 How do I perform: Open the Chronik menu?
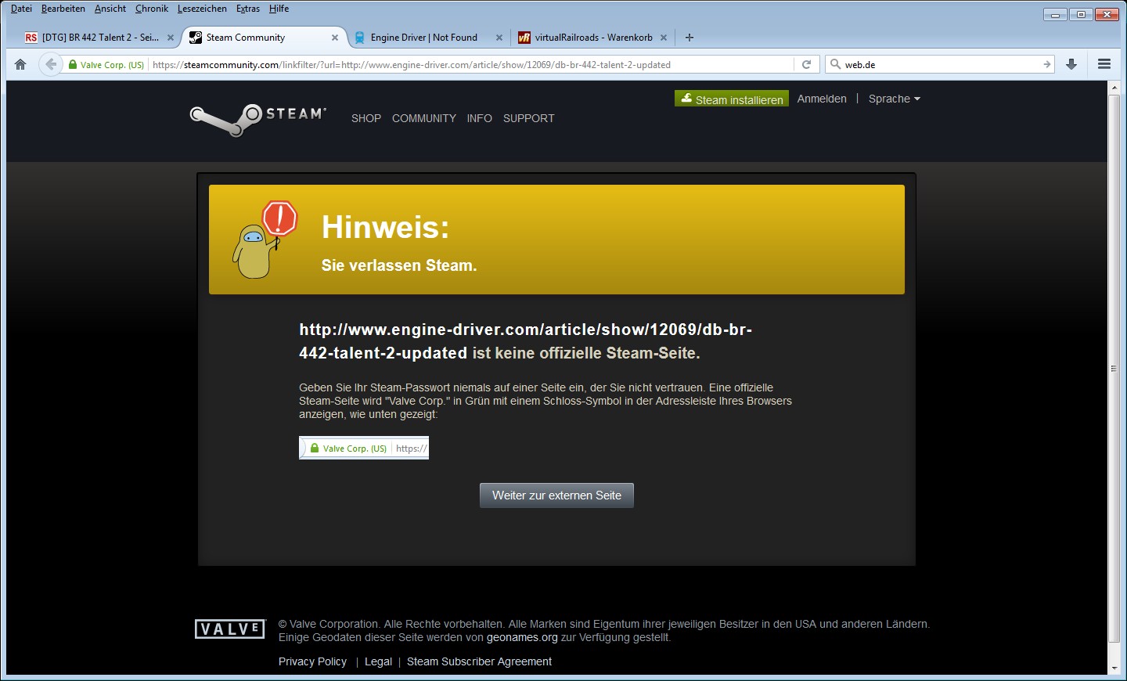[152, 9]
